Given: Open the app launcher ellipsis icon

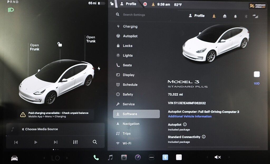Looking at the screenshot, I should click(x=152, y=157).
